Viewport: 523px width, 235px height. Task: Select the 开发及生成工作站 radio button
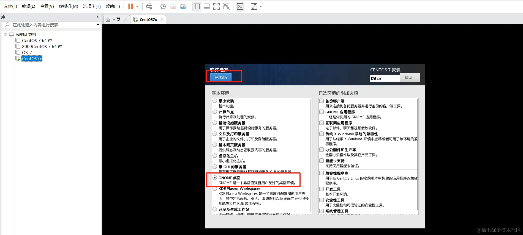click(215, 209)
